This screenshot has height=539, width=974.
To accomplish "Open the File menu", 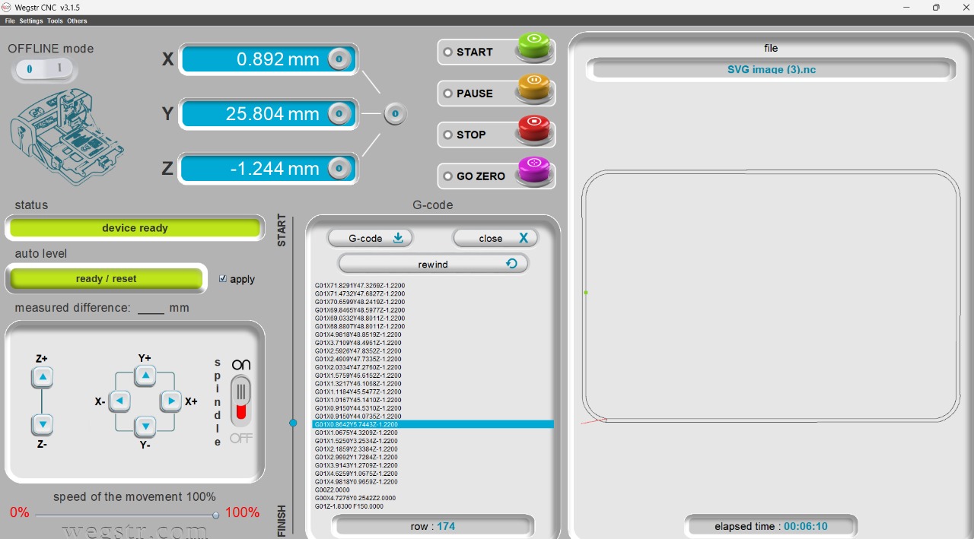I will pos(10,21).
